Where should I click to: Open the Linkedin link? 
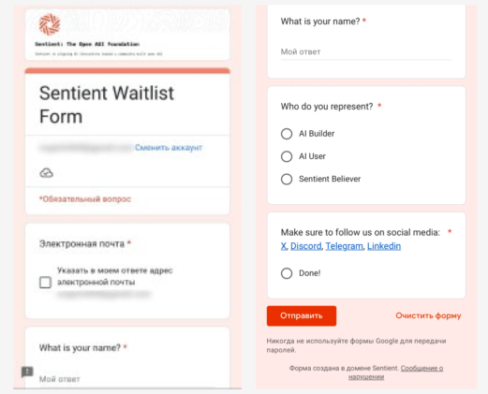click(384, 246)
